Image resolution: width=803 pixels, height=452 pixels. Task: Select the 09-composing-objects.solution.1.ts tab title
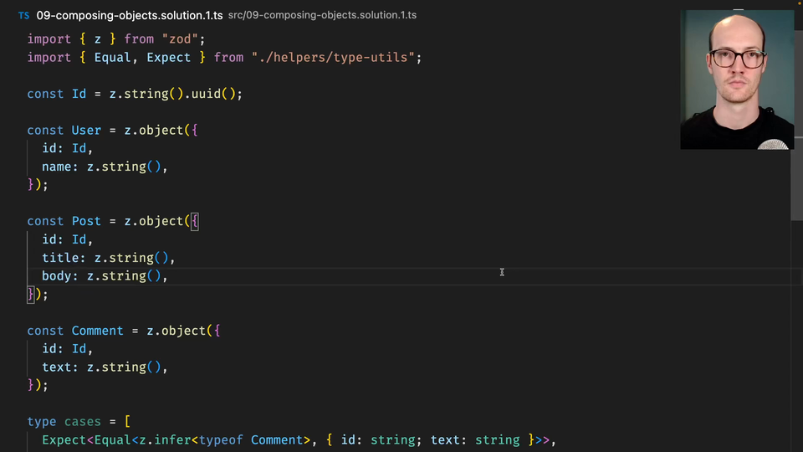point(129,15)
